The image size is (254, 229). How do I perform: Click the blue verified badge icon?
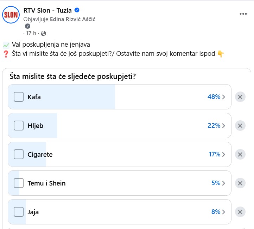[x=77, y=10]
